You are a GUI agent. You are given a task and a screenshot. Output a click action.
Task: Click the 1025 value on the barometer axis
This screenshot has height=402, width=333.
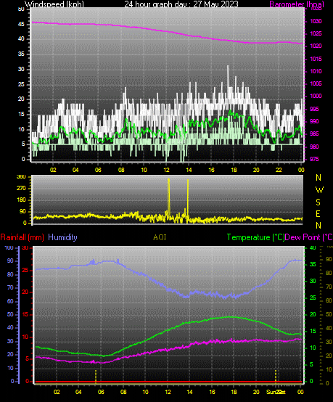tap(316, 33)
